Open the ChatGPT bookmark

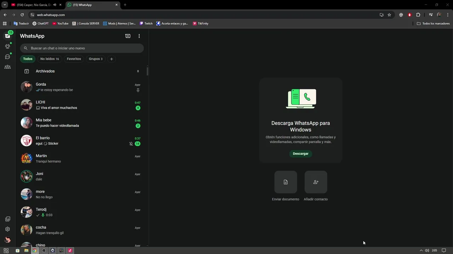(x=41, y=24)
